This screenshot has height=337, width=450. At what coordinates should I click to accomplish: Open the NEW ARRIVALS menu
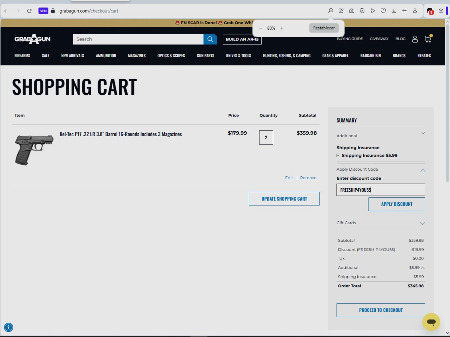click(73, 56)
